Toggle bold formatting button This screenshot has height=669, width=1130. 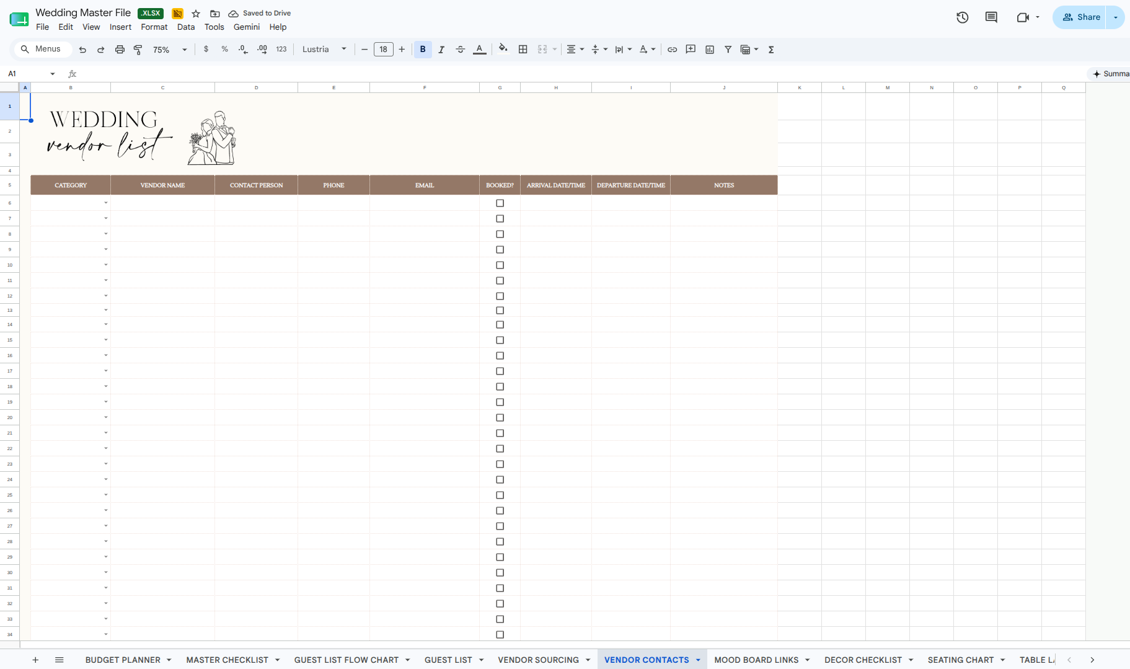423,49
